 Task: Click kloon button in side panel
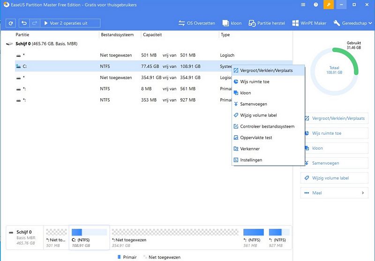[336, 148]
